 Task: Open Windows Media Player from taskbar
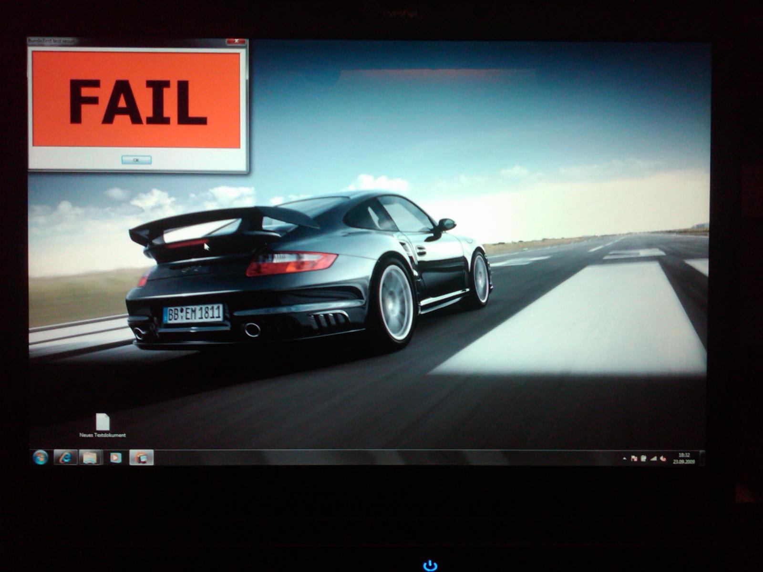click(x=115, y=458)
